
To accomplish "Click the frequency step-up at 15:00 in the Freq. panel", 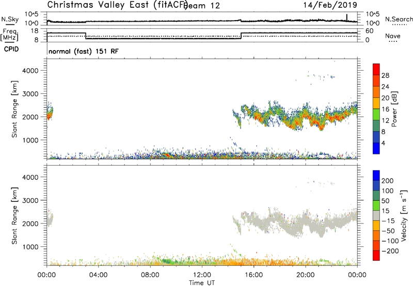I will 241,36.
